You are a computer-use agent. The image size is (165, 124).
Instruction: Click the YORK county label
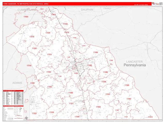tap(80, 101)
